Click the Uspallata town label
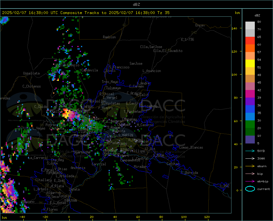273x221 pixels. coord(31,73)
